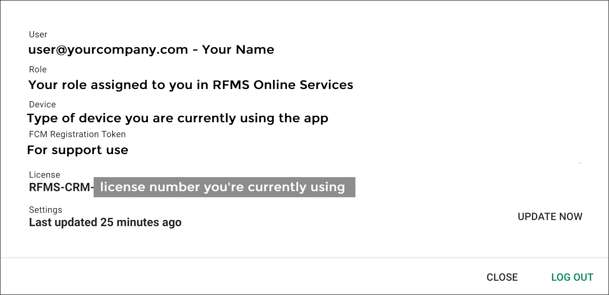Image resolution: width=609 pixels, height=295 pixels.
Task: Click the user@yourcompany.com email address
Action: pyautogui.click(x=108, y=50)
